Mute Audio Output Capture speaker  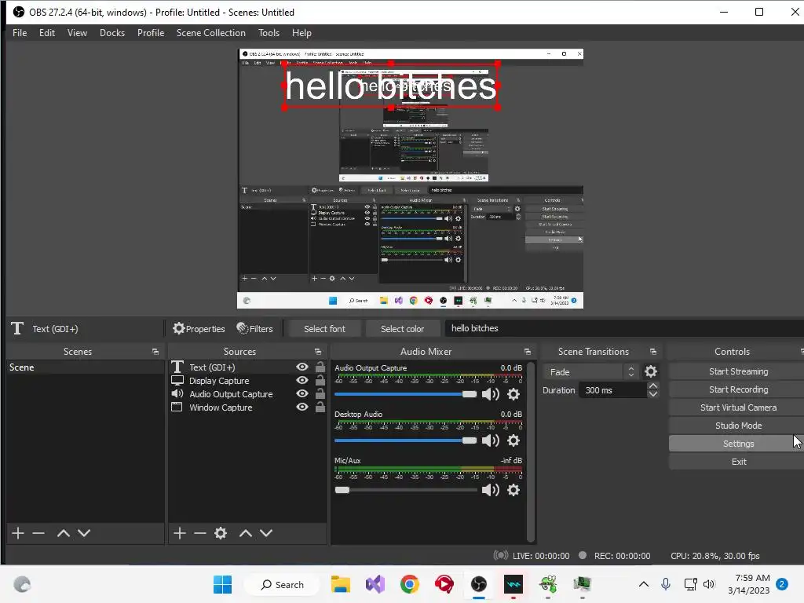click(491, 394)
